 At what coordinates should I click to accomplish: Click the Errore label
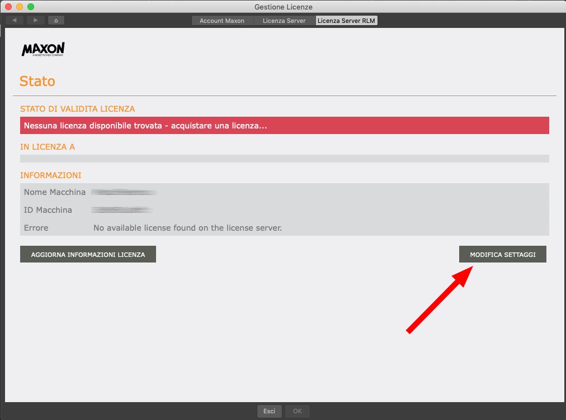point(36,228)
